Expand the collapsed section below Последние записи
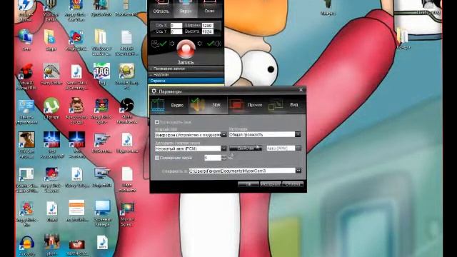The height and width of the screenshot is (257, 457). click(186, 75)
